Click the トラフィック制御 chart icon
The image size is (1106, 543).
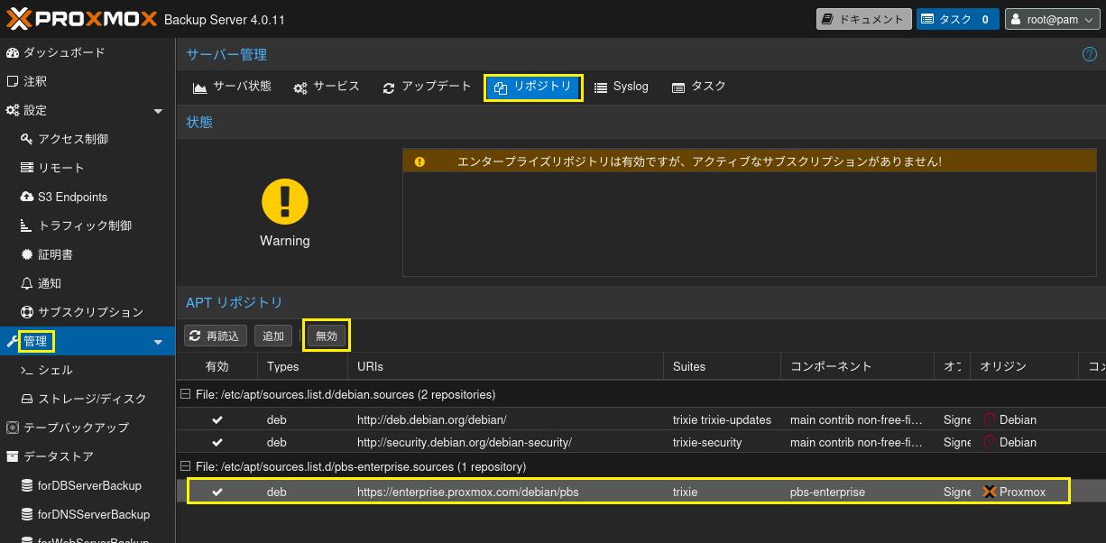[x=27, y=225]
